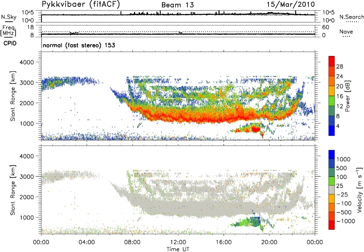Click the '20:00' time axis label
The width and height of the screenshot is (364, 252).
pos(269,242)
